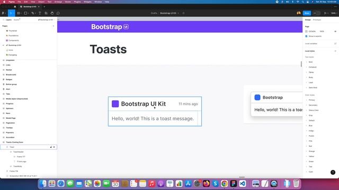This screenshot has height=190, width=339.
Task: Select the Pagination layer
Action: click(x=11, y=123)
